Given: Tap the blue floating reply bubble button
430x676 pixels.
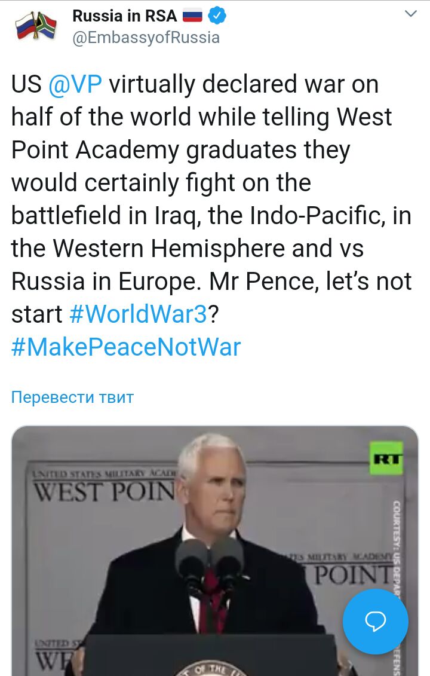Looking at the screenshot, I should pos(375,622).
